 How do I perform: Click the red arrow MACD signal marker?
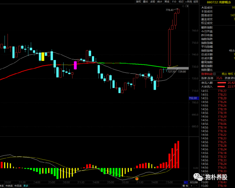(137, 179)
